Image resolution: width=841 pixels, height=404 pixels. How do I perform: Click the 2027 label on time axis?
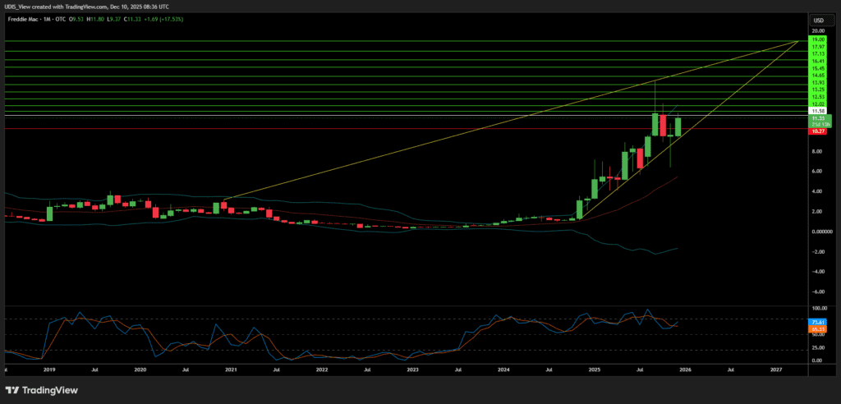click(776, 371)
